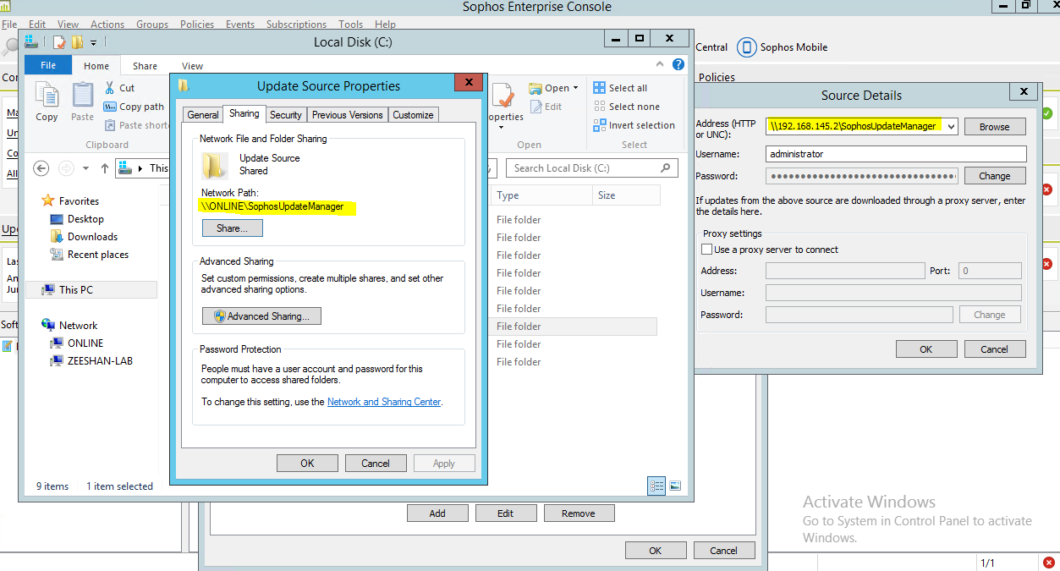Switch to the Share ribbon tab

click(x=145, y=66)
